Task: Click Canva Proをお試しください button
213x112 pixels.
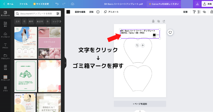Action: [164, 4]
